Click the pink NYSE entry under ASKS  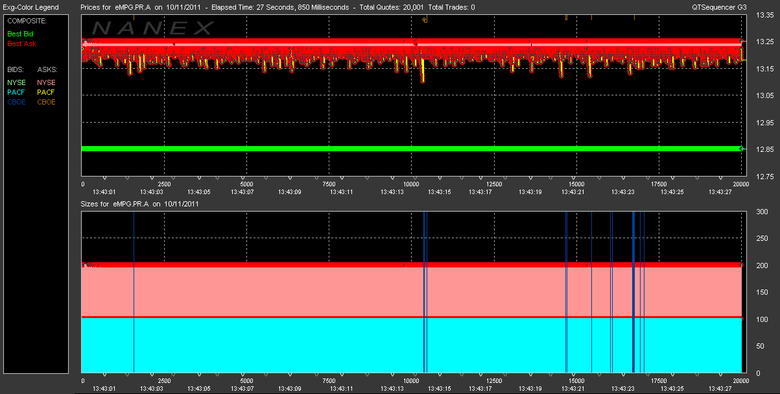[x=47, y=82]
